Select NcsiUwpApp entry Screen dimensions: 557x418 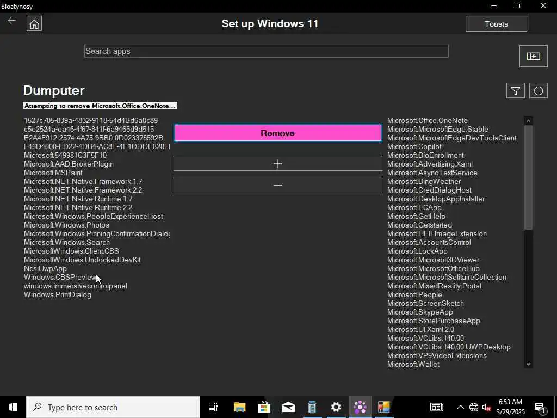click(x=45, y=269)
